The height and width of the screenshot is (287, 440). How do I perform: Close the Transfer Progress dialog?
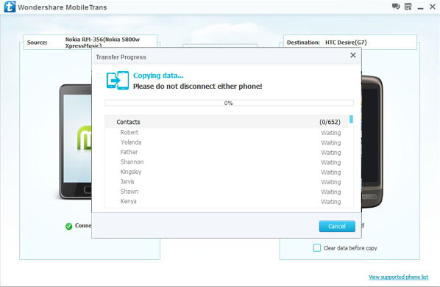353,55
